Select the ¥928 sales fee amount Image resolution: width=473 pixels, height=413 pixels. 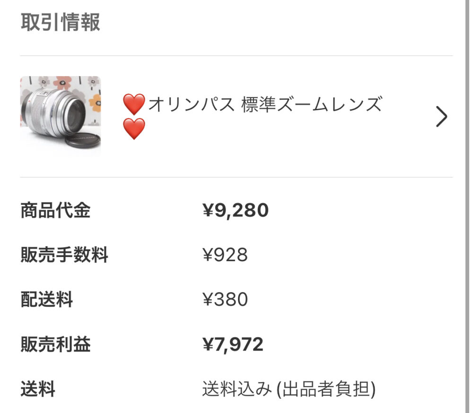(225, 255)
